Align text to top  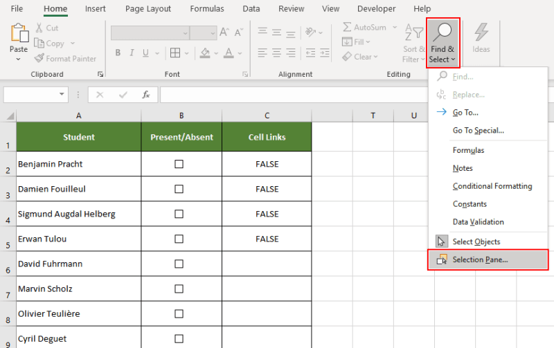pos(262,32)
